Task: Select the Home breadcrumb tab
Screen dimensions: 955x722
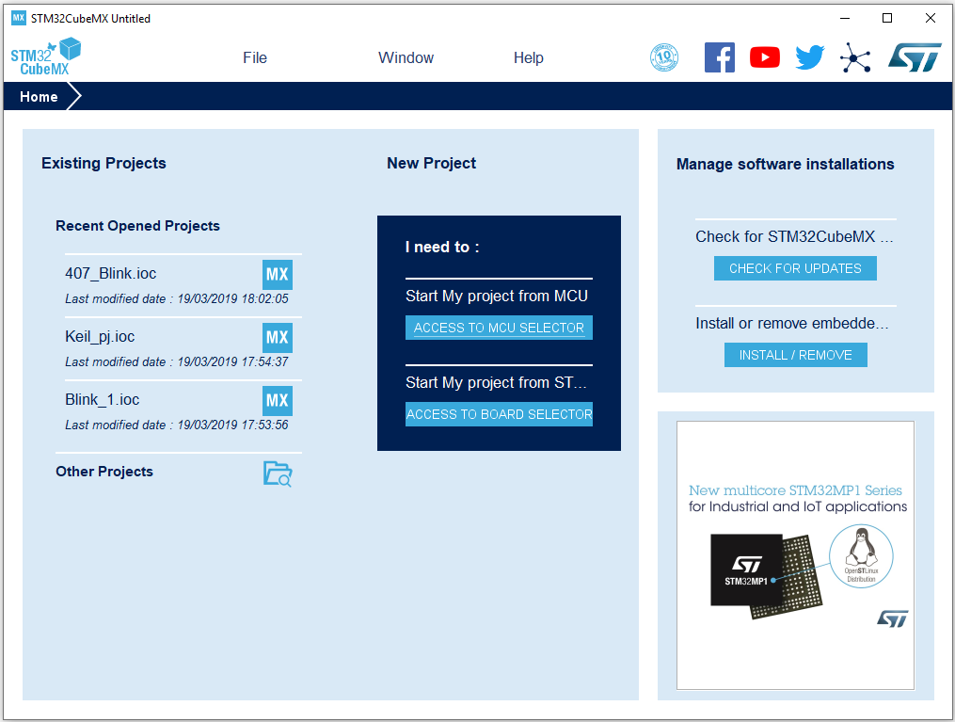Action: tap(39, 97)
